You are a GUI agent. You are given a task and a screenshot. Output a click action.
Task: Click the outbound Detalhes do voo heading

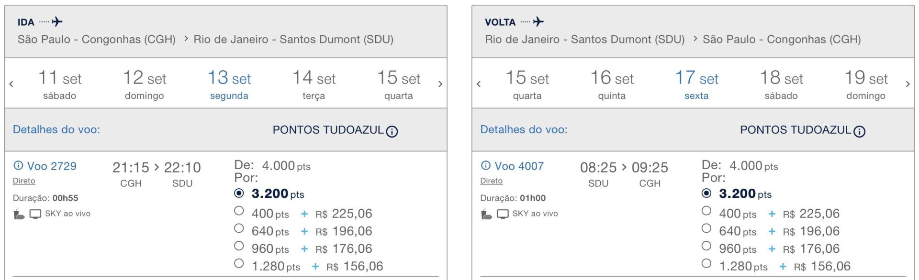pos(56,129)
